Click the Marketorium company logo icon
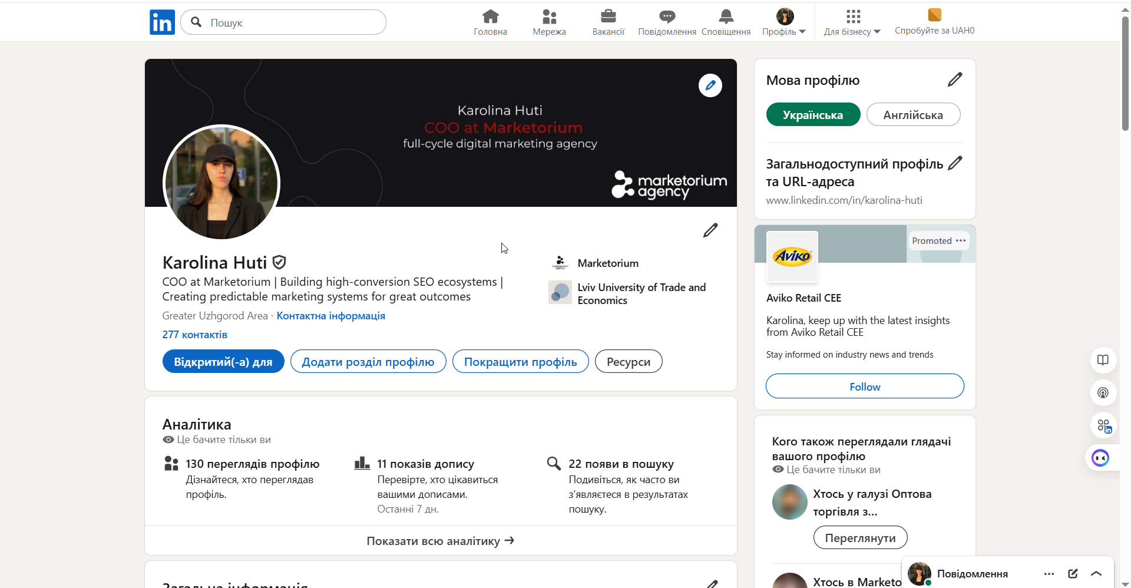Viewport: 1131px width, 588px height. point(560,263)
